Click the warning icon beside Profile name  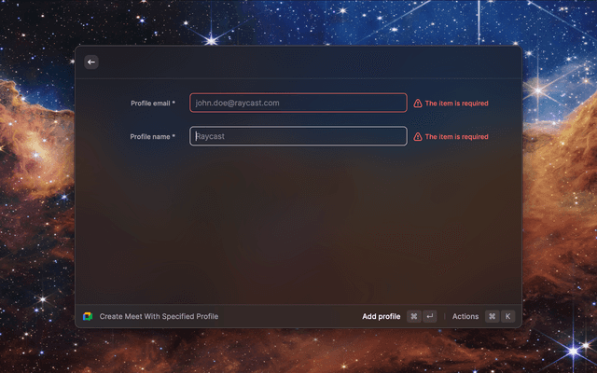click(418, 137)
